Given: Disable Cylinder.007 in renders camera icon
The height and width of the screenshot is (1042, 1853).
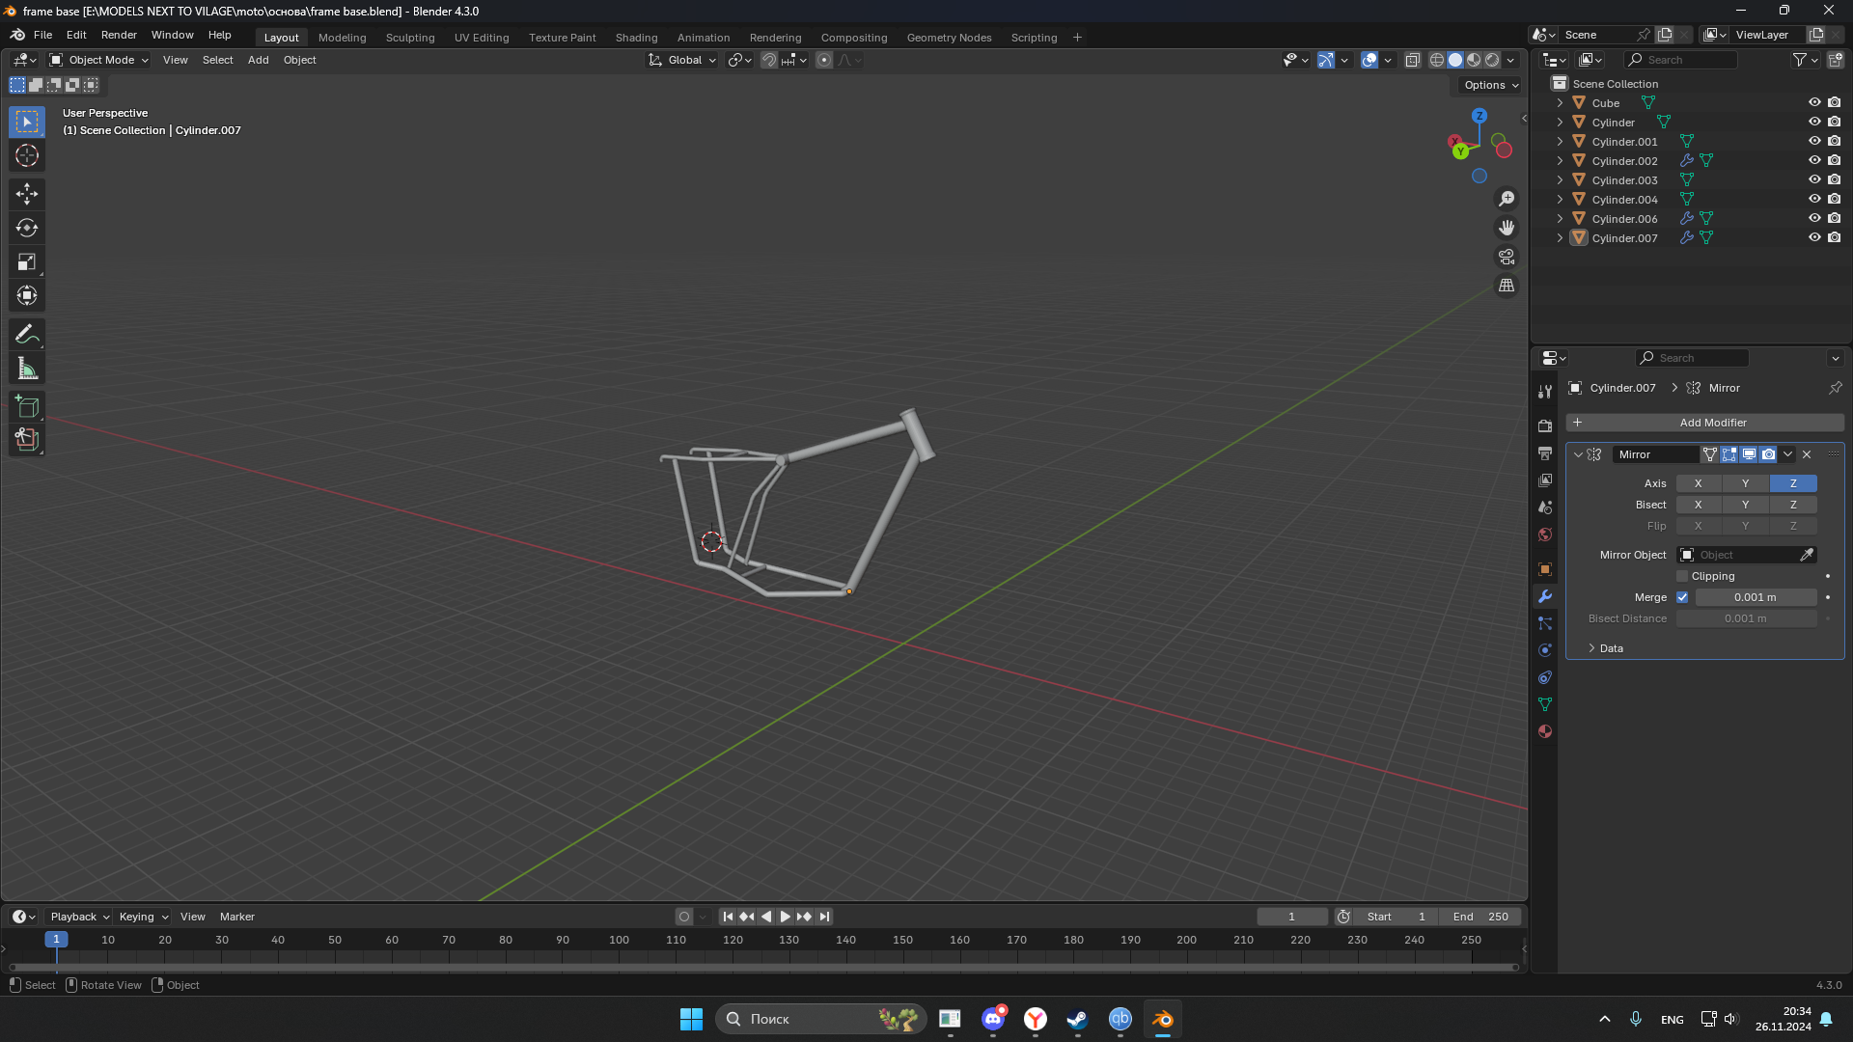Looking at the screenshot, I should 1834,237.
